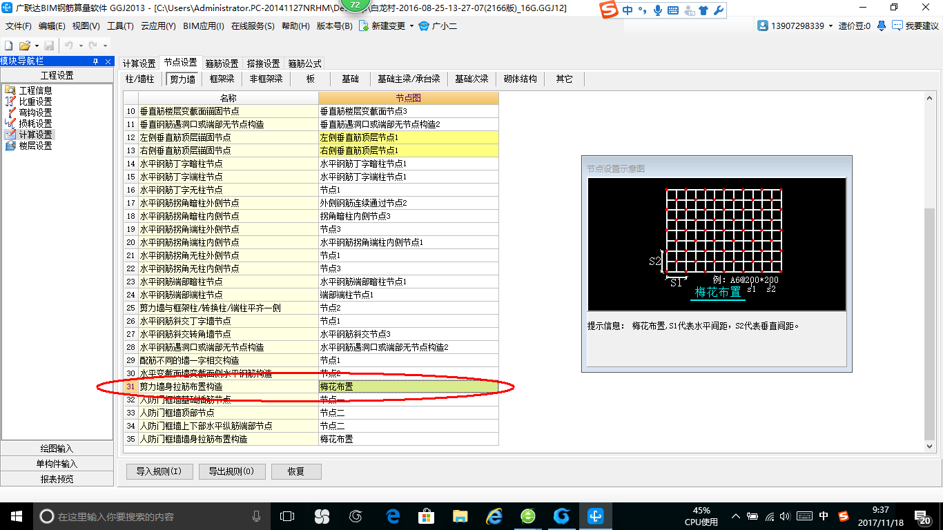Click the Sogou skin shirt icon

[703, 10]
